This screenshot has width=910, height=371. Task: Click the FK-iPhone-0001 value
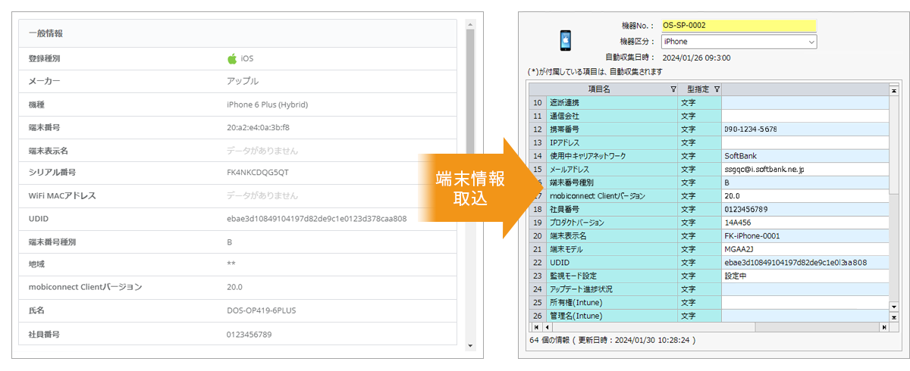coord(754,235)
